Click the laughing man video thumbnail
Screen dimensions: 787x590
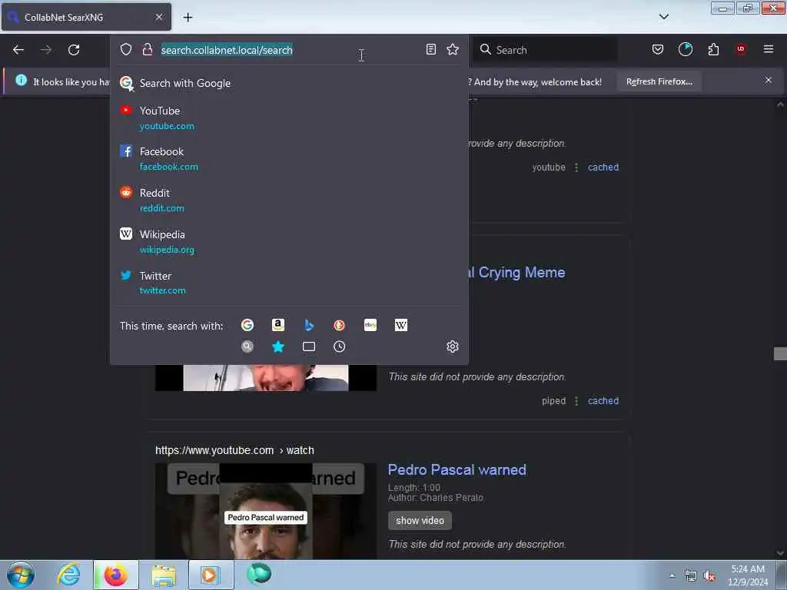pyautogui.click(x=265, y=378)
